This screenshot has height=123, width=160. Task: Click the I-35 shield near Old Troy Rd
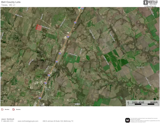75,23
